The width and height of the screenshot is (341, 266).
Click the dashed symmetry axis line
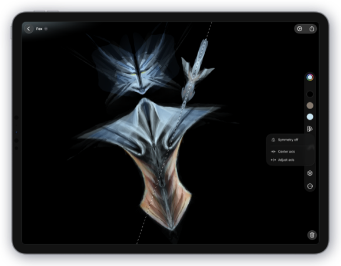click(x=175, y=133)
